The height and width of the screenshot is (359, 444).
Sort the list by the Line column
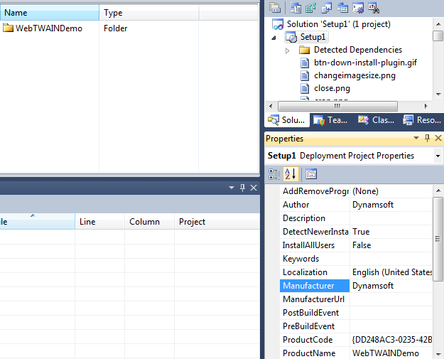coord(99,222)
